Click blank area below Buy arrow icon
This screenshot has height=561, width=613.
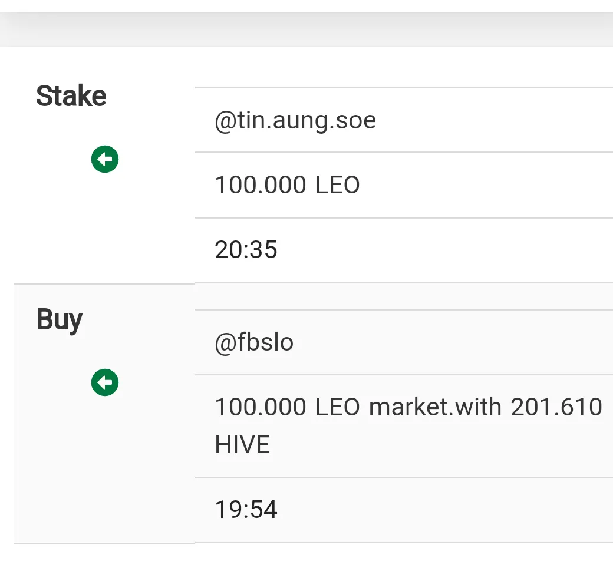point(105,469)
